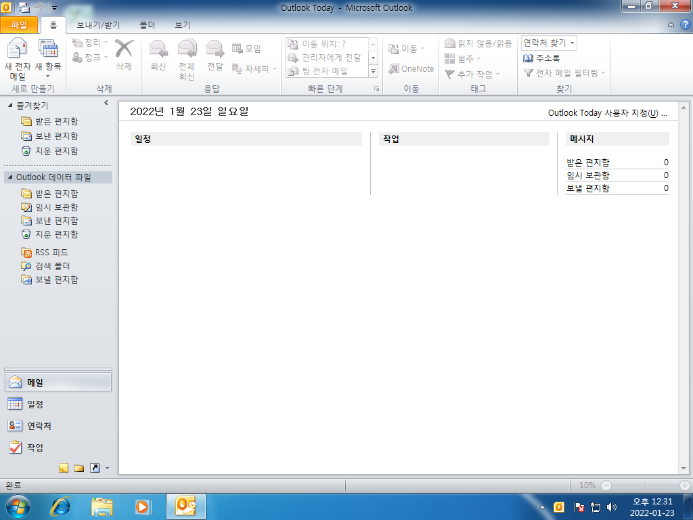Customize quick access toolbar dropdown
Screen dimensions: 693x520
54,7
